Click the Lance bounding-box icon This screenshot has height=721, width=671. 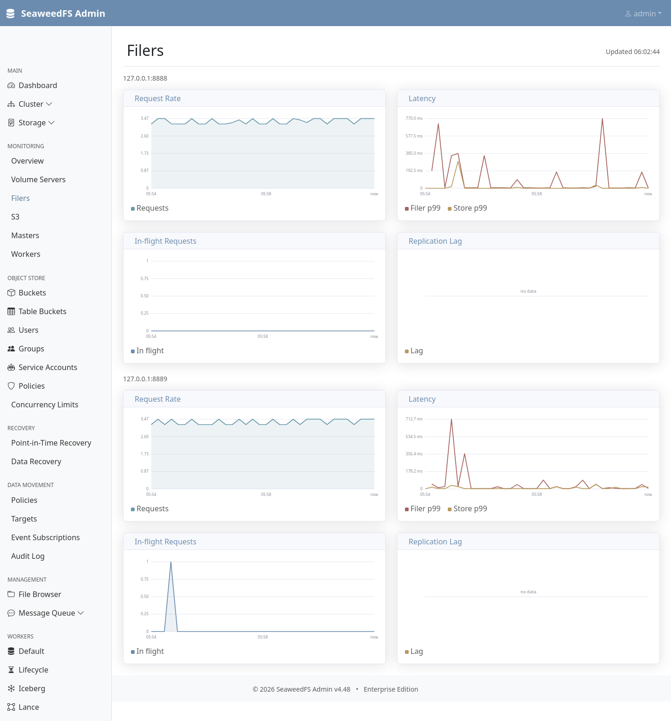(x=11, y=707)
